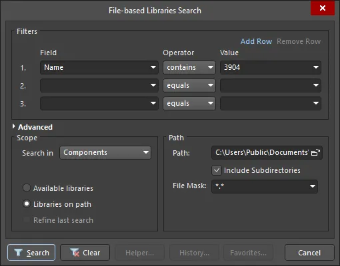
Task: Close the File-based Libraries Search dialog
Action: pos(323,8)
